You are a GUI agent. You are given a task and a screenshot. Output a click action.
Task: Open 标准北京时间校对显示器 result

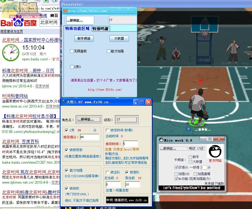[x=30, y=116]
